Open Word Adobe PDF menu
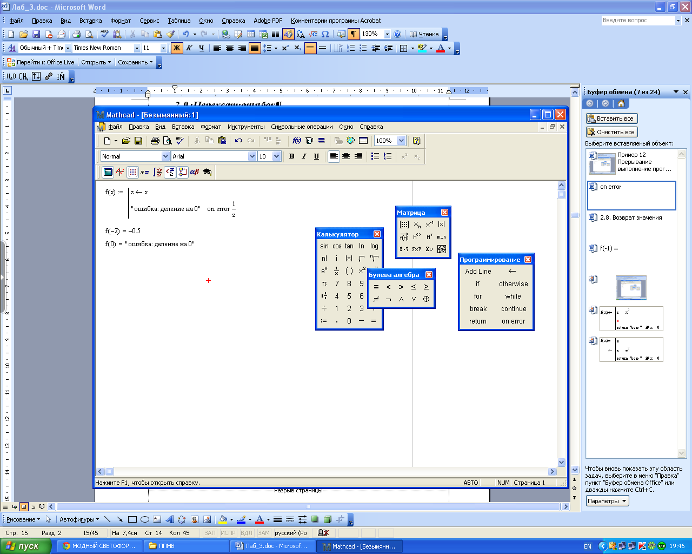 click(268, 21)
